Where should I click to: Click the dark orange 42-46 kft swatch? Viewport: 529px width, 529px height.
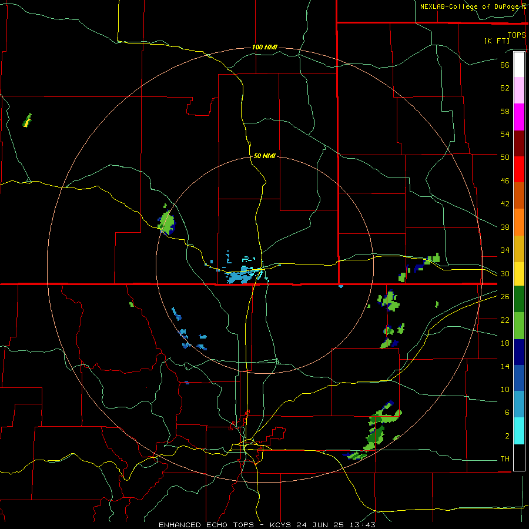[x=519, y=196]
